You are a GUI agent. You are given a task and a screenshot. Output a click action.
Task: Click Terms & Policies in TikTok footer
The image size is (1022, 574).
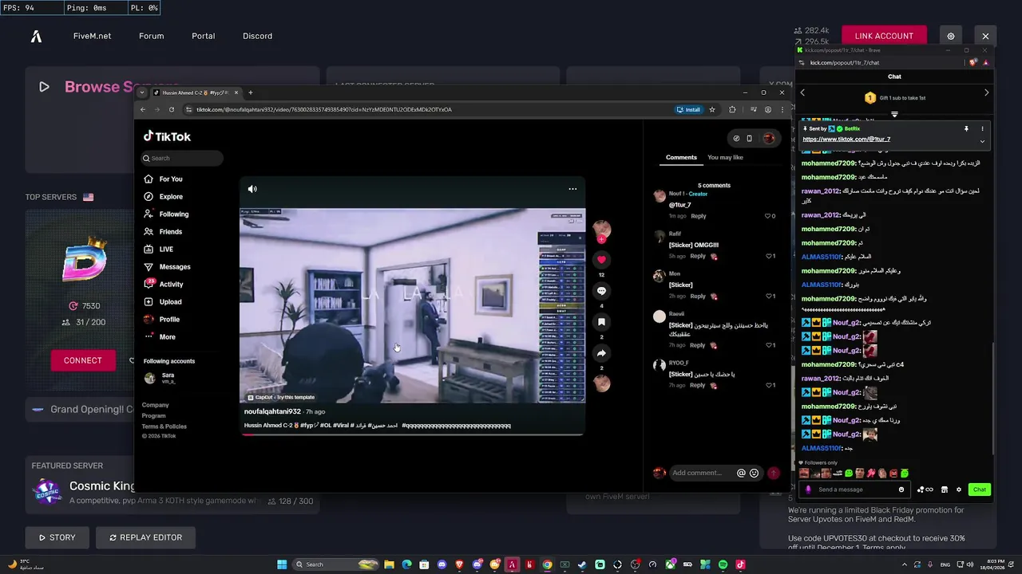tap(164, 427)
